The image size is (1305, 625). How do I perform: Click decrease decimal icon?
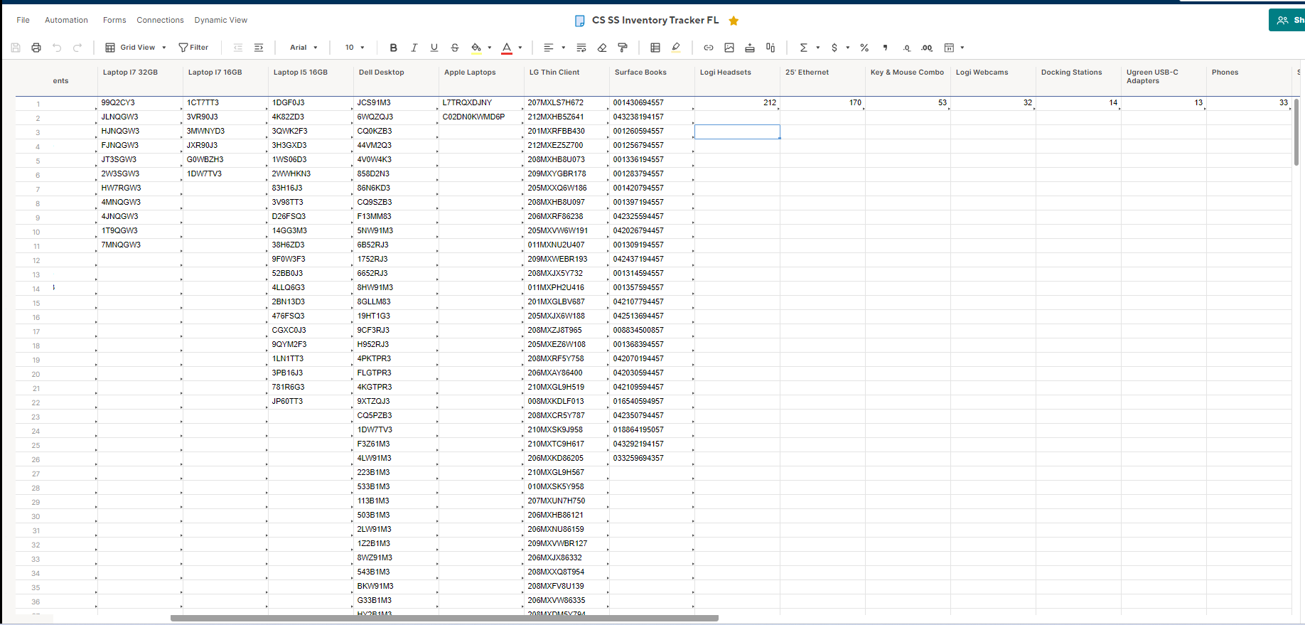click(906, 48)
